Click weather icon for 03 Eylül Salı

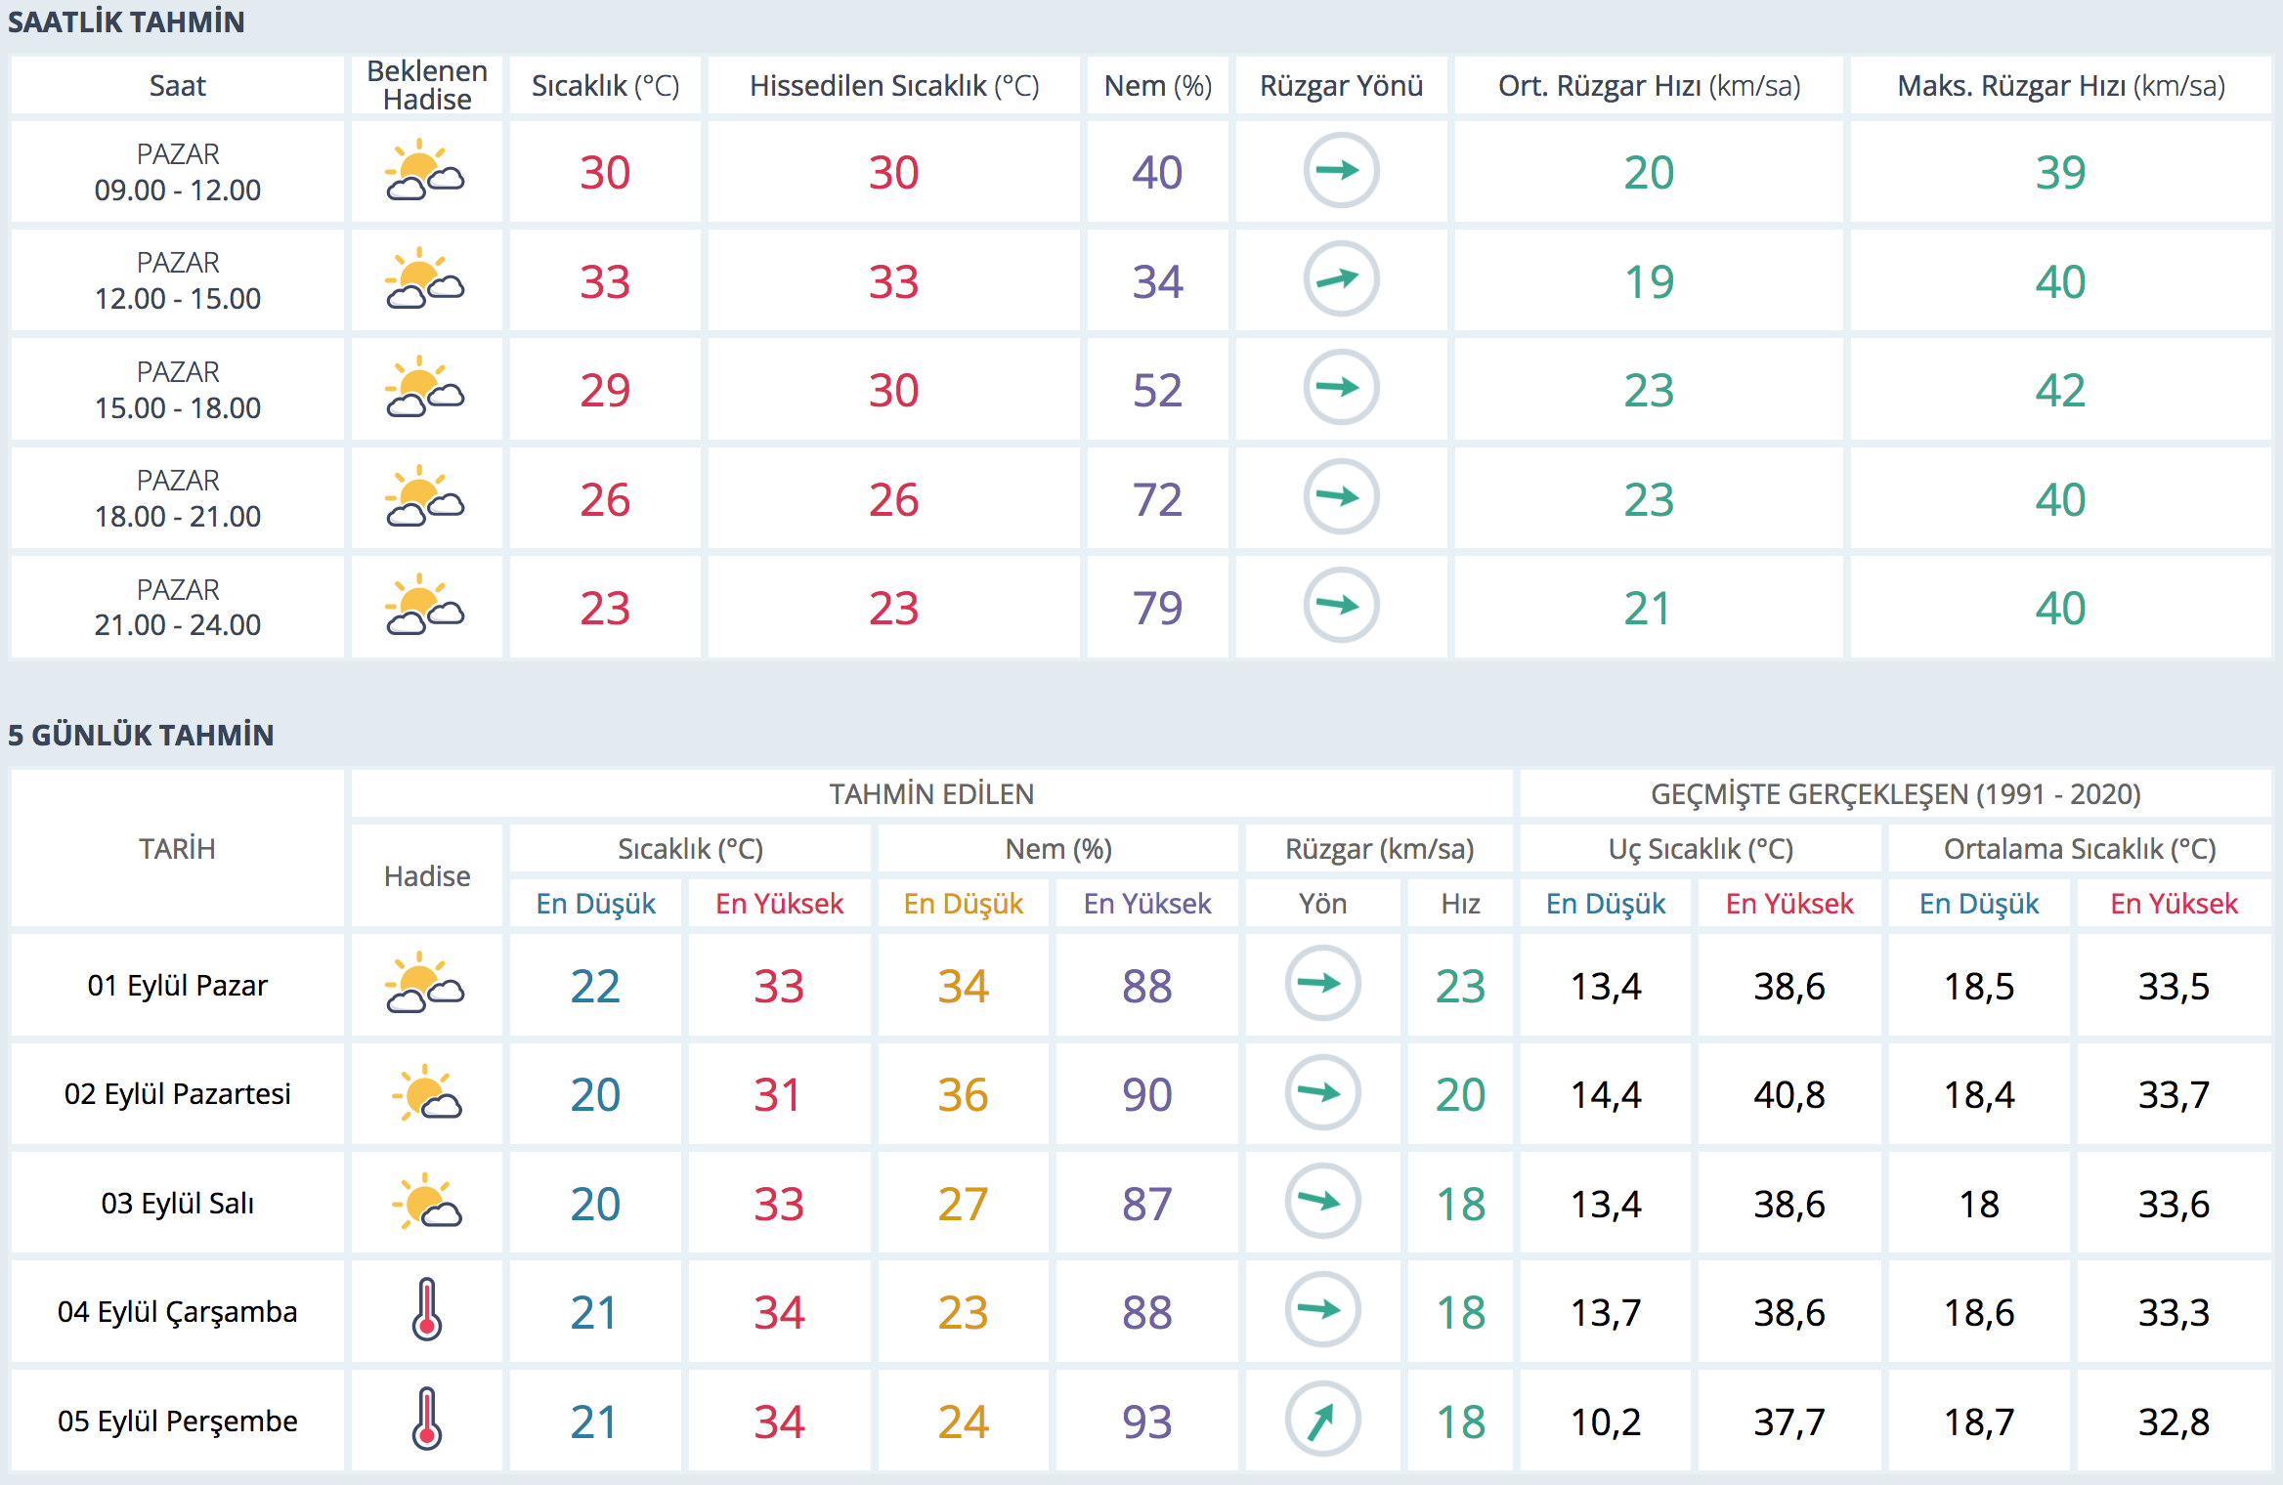click(x=426, y=1202)
